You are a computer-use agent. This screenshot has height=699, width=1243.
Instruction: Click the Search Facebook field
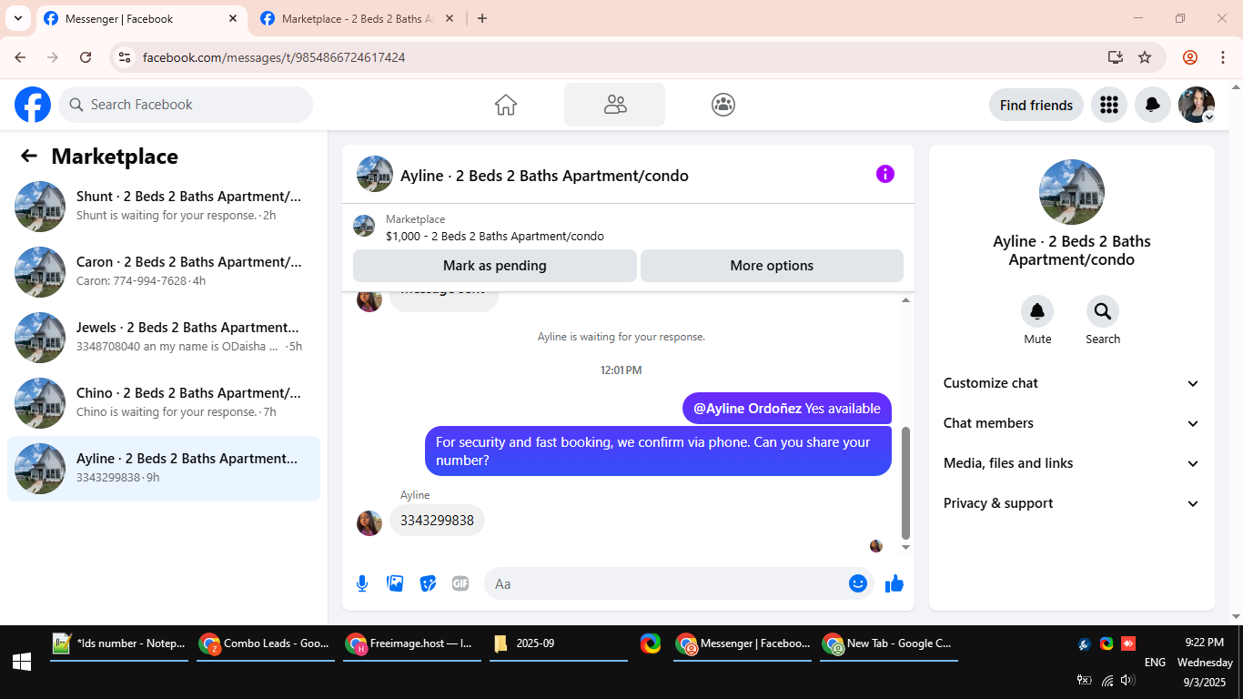186,105
